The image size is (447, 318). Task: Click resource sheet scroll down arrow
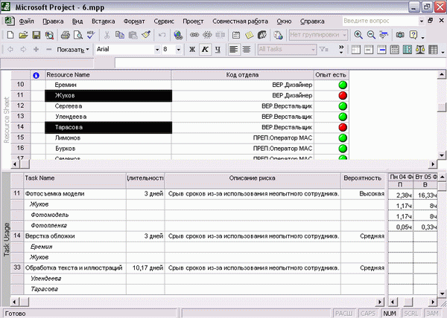click(x=441, y=155)
